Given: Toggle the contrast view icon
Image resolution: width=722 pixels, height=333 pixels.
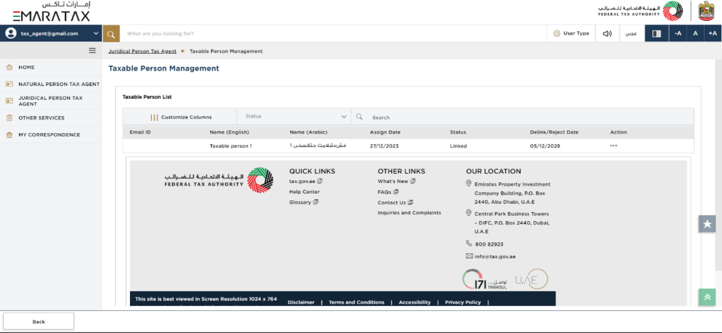Looking at the screenshot, I should coord(656,34).
